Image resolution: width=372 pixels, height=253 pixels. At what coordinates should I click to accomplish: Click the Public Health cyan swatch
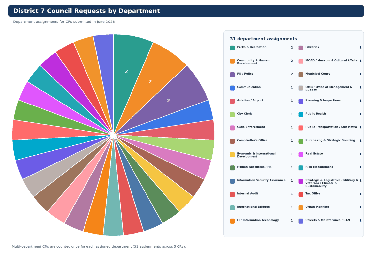[301, 115]
